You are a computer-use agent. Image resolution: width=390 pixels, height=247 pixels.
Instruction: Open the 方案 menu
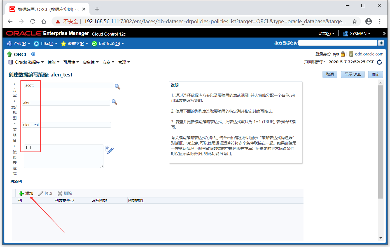[x=108, y=62]
